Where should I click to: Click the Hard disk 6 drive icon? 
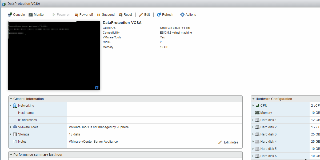tap(257, 156)
